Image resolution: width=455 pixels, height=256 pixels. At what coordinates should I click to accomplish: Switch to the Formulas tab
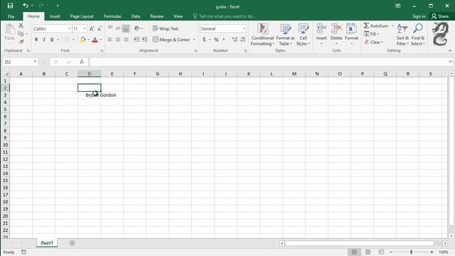click(x=112, y=16)
